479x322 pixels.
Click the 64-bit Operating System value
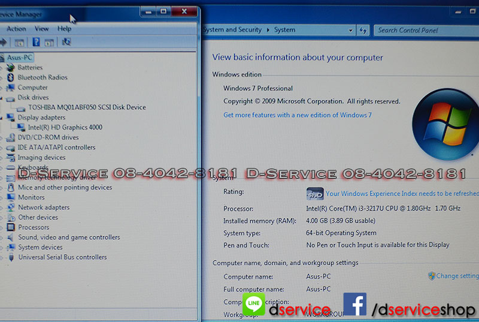coord(341,233)
